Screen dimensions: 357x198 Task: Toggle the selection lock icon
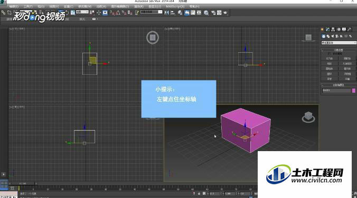[x=199, y=193]
